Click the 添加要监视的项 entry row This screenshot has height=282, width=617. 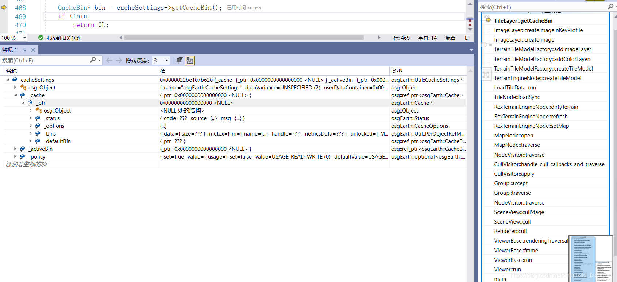pos(234,164)
